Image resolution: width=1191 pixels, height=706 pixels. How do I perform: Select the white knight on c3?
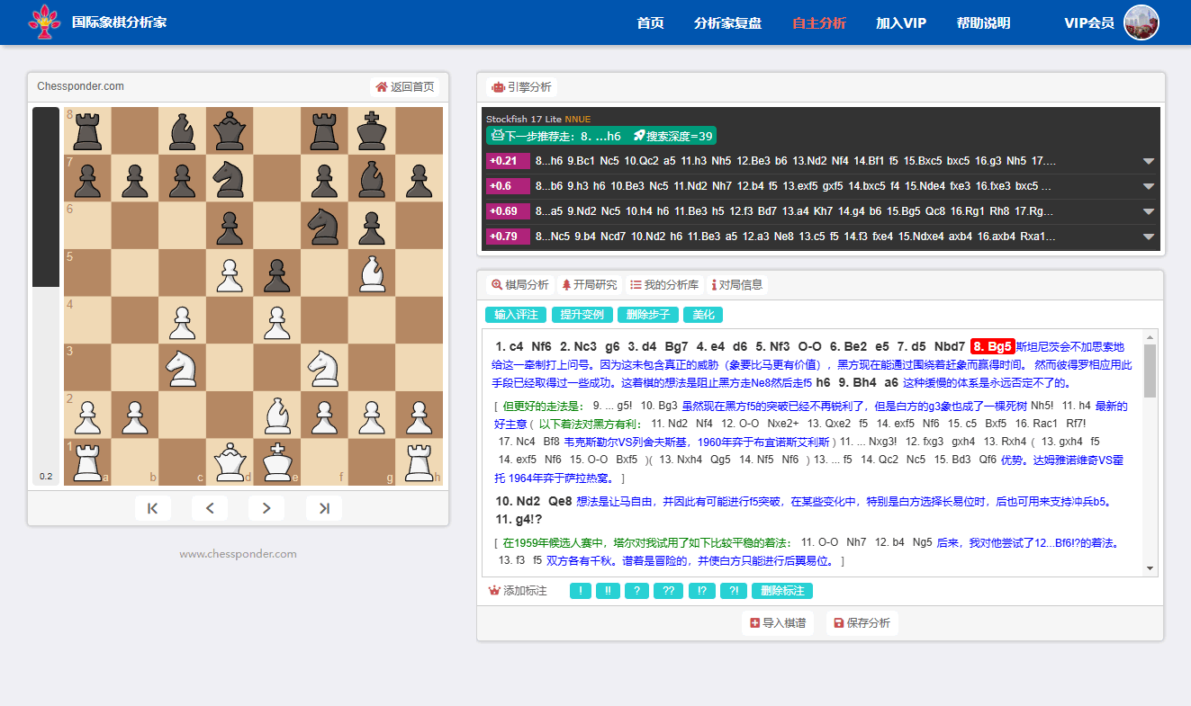(x=182, y=367)
